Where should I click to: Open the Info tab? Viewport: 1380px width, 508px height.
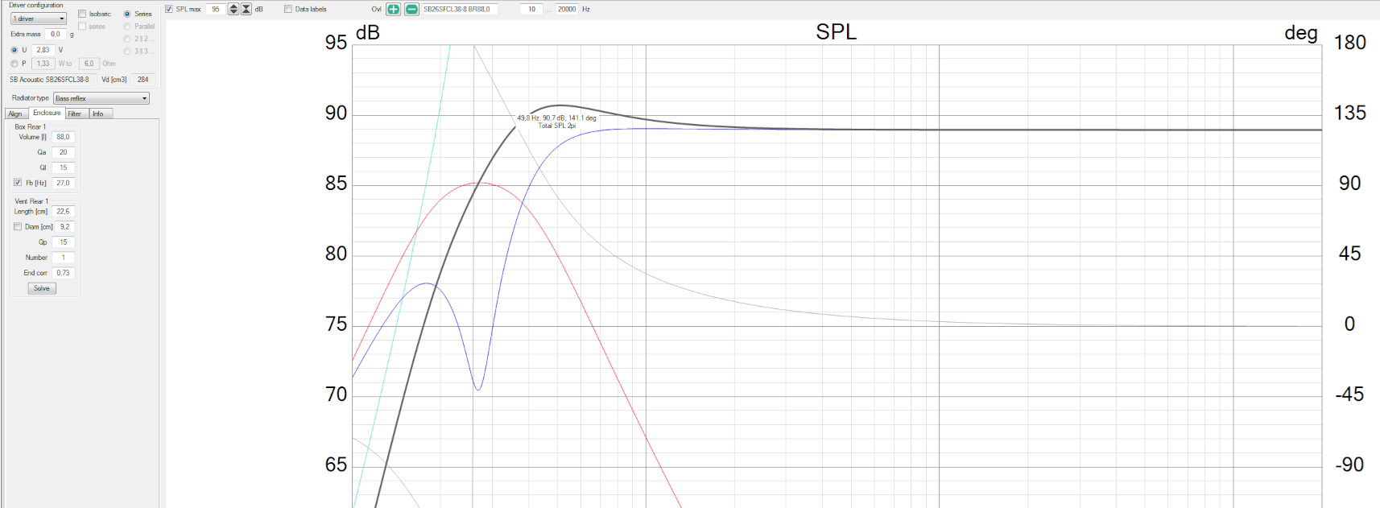(x=99, y=114)
